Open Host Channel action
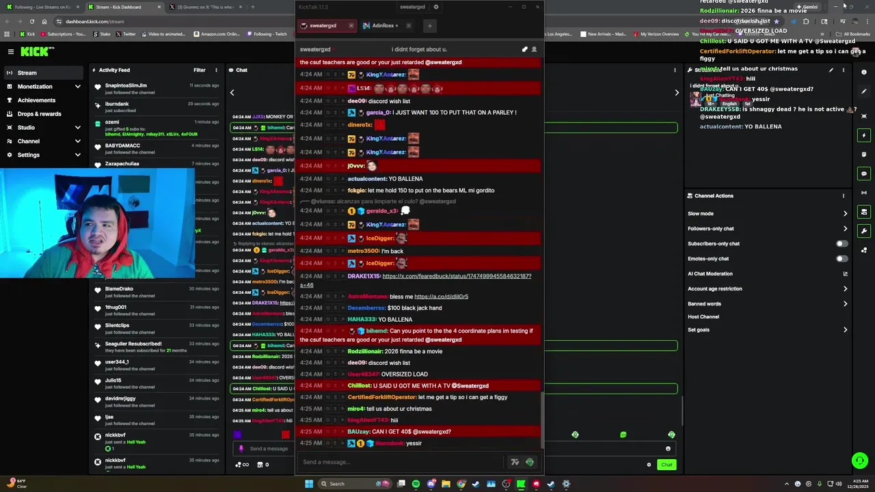 tap(703, 317)
